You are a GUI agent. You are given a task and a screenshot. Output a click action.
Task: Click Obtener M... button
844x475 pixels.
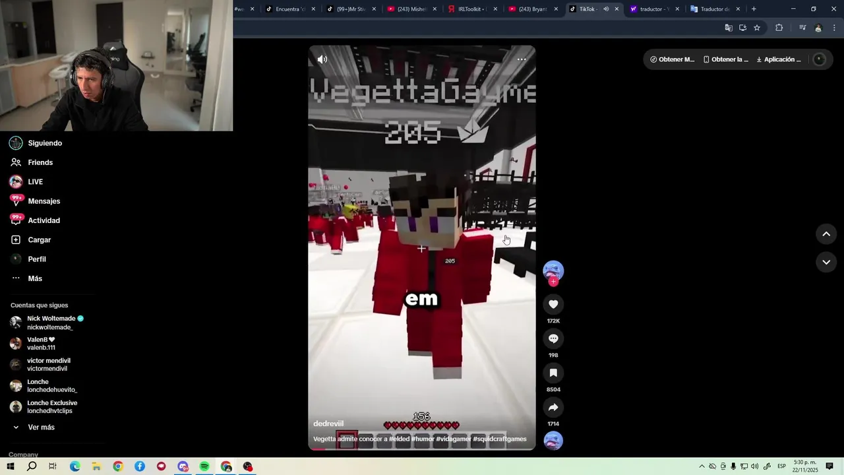pyautogui.click(x=673, y=59)
